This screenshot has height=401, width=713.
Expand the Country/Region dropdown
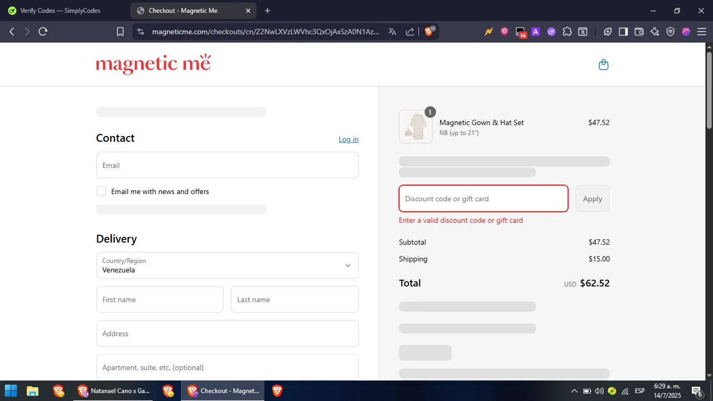click(227, 265)
